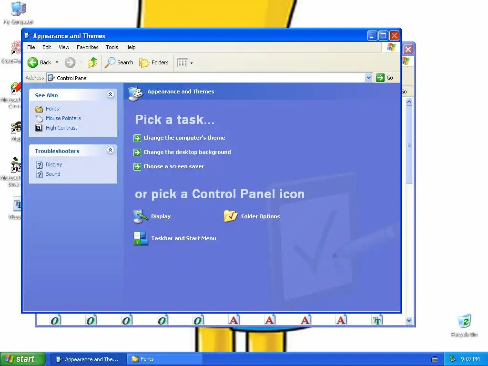Collapse the Troubleshooters panel

click(x=110, y=150)
